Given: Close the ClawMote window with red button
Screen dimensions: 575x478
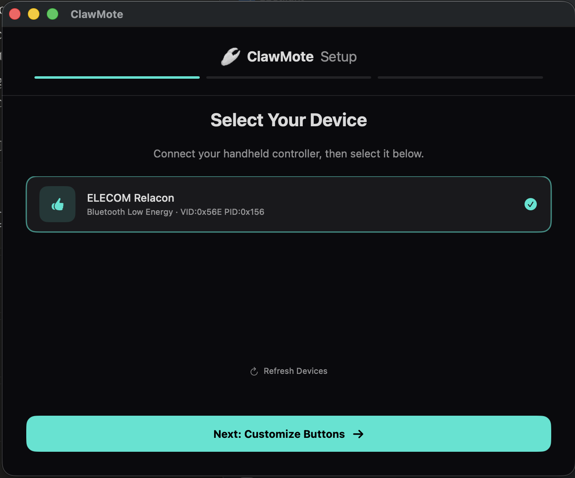Looking at the screenshot, I should pos(15,14).
